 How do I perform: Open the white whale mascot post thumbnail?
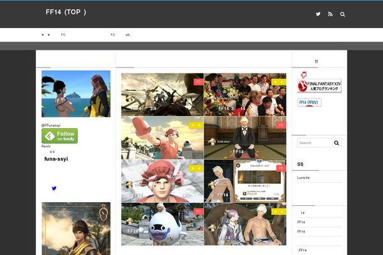click(162, 224)
